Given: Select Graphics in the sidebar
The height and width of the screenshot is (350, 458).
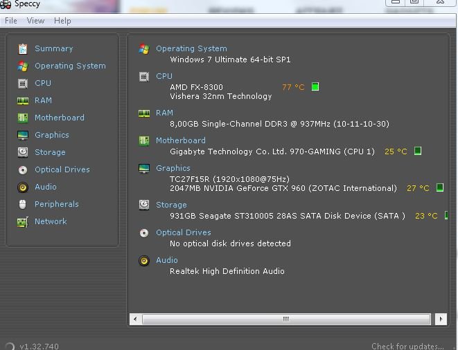Looking at the screenshot, I should 52,135.
